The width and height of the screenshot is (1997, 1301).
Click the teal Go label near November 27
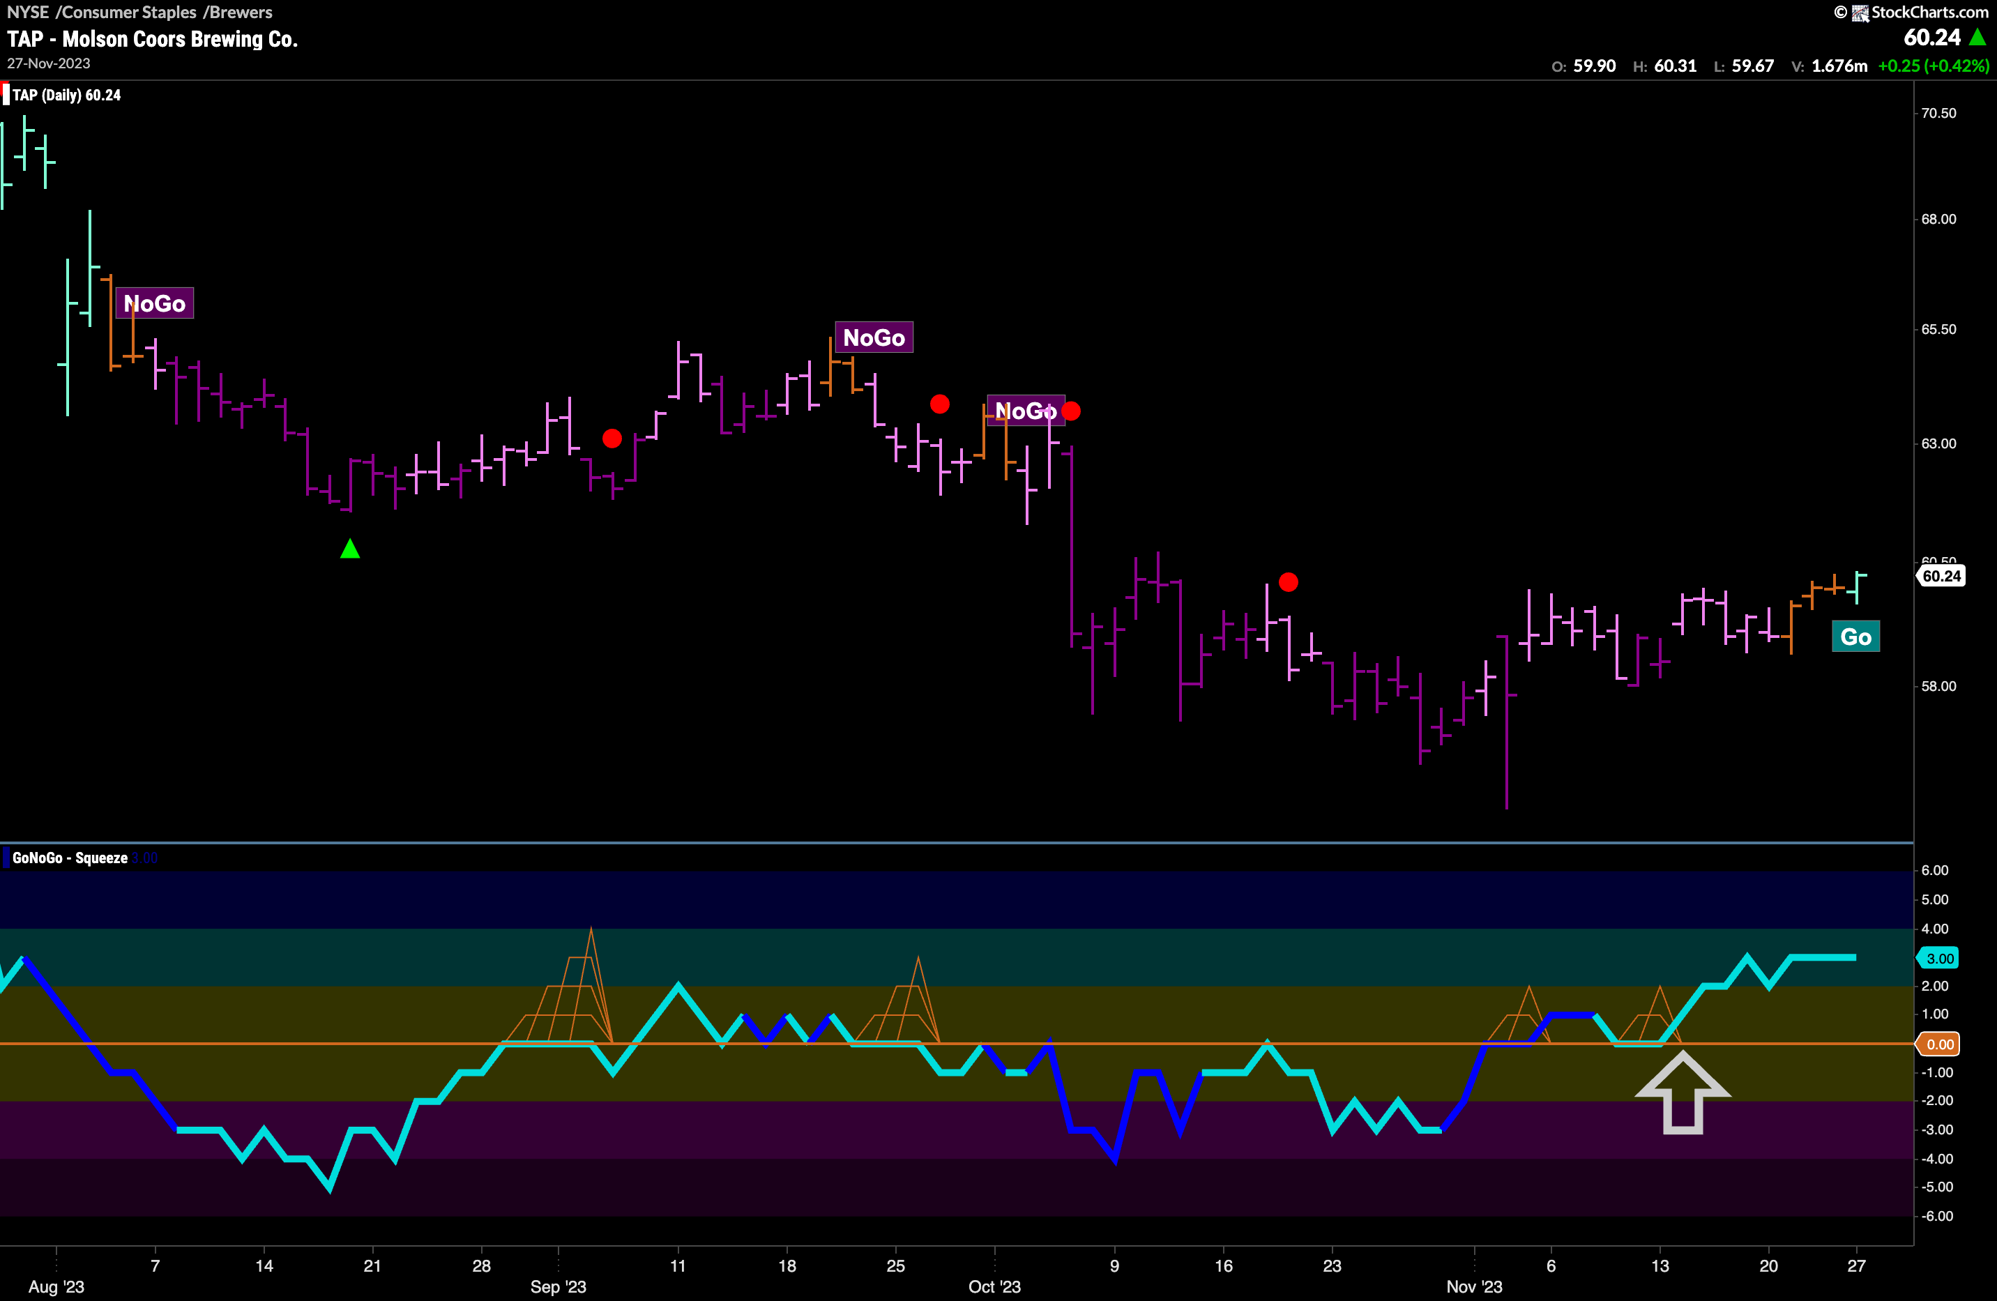click(x=1855, y=637)
